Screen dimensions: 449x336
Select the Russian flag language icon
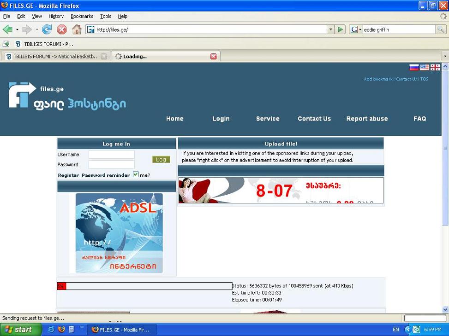(x=414, y=67)
